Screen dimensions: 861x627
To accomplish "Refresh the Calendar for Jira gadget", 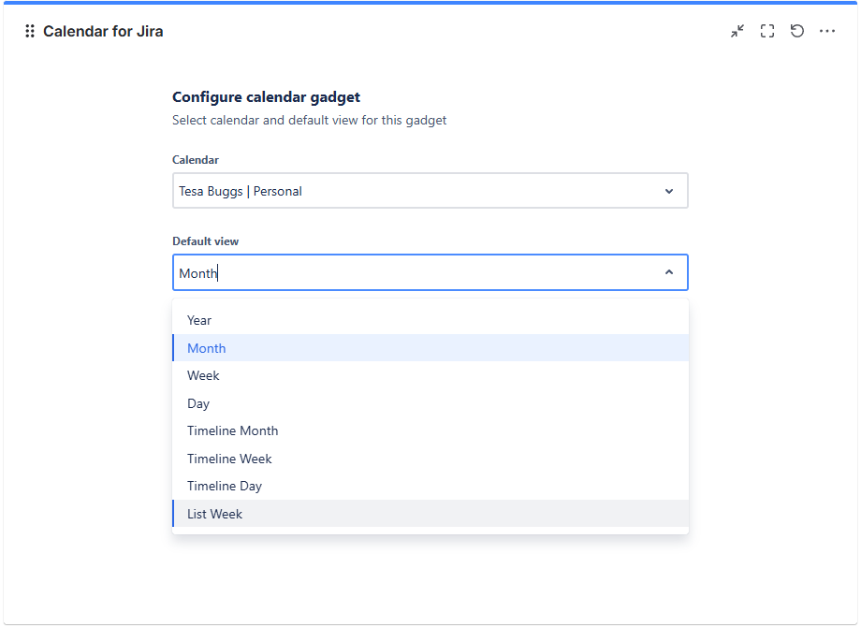I will coord(797,31).
